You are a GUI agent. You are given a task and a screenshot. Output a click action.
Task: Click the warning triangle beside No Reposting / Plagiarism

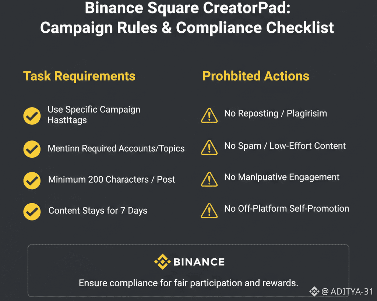209,115
